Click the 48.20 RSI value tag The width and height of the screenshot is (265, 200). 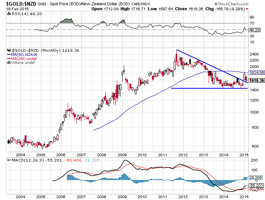[253, 29]
